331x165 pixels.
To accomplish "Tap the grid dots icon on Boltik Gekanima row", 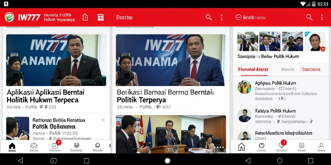I will point(103,120).
